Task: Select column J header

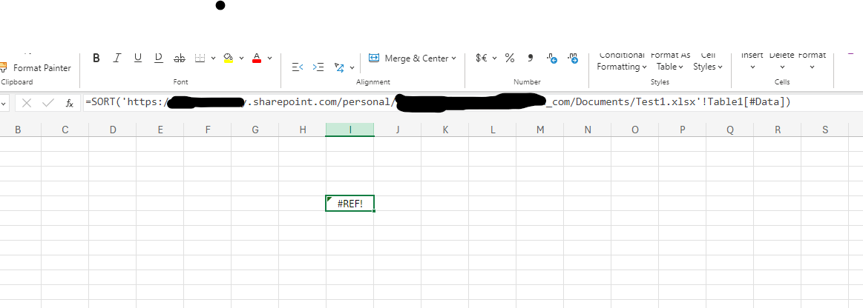Action: pos(398,130)
